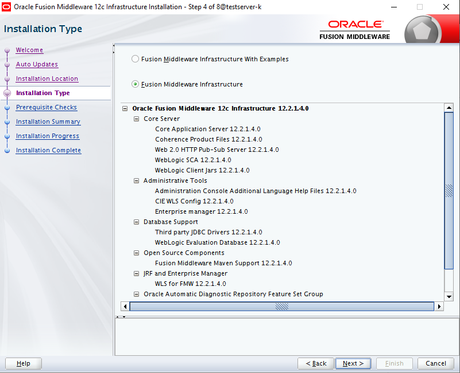The image size is (460, 373).
Task: Collapse the Open Source Components node
Action: click(137, 253)
